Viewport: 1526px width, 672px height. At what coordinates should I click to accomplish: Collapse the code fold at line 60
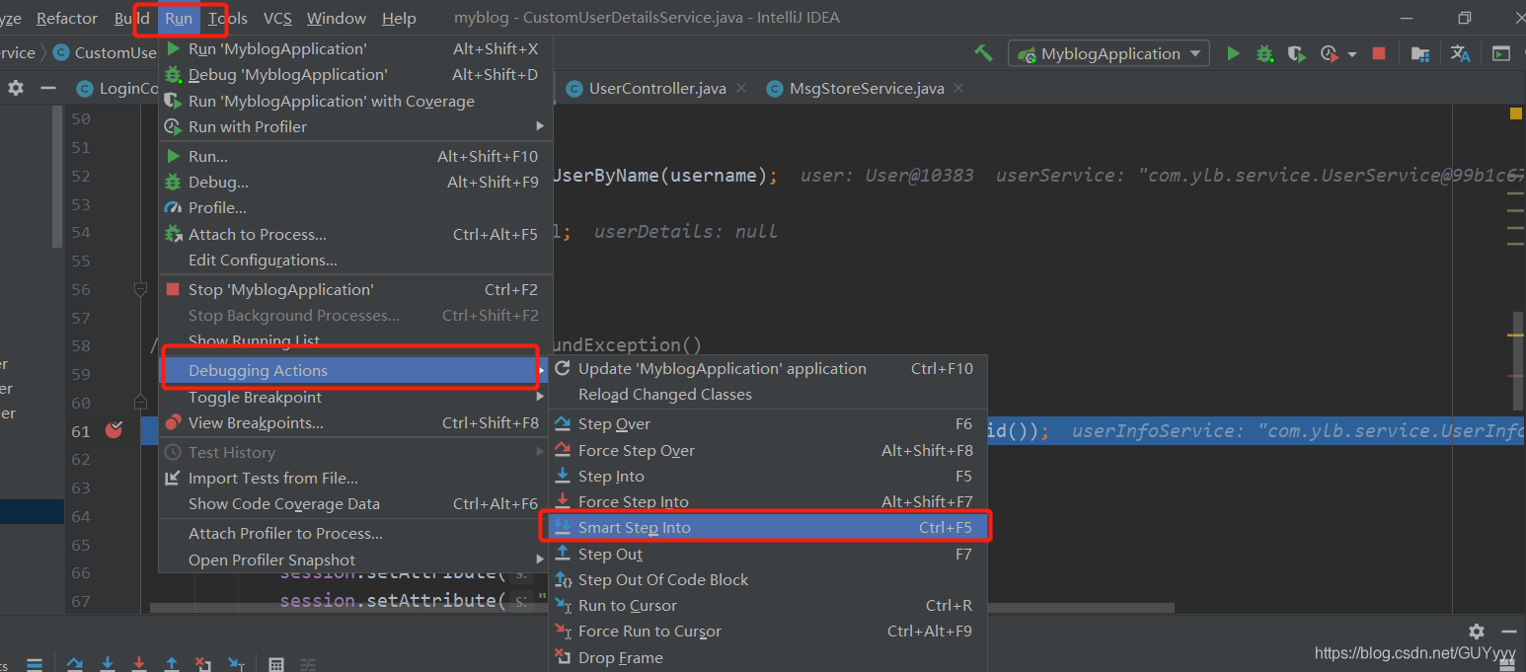coord(140,403)
